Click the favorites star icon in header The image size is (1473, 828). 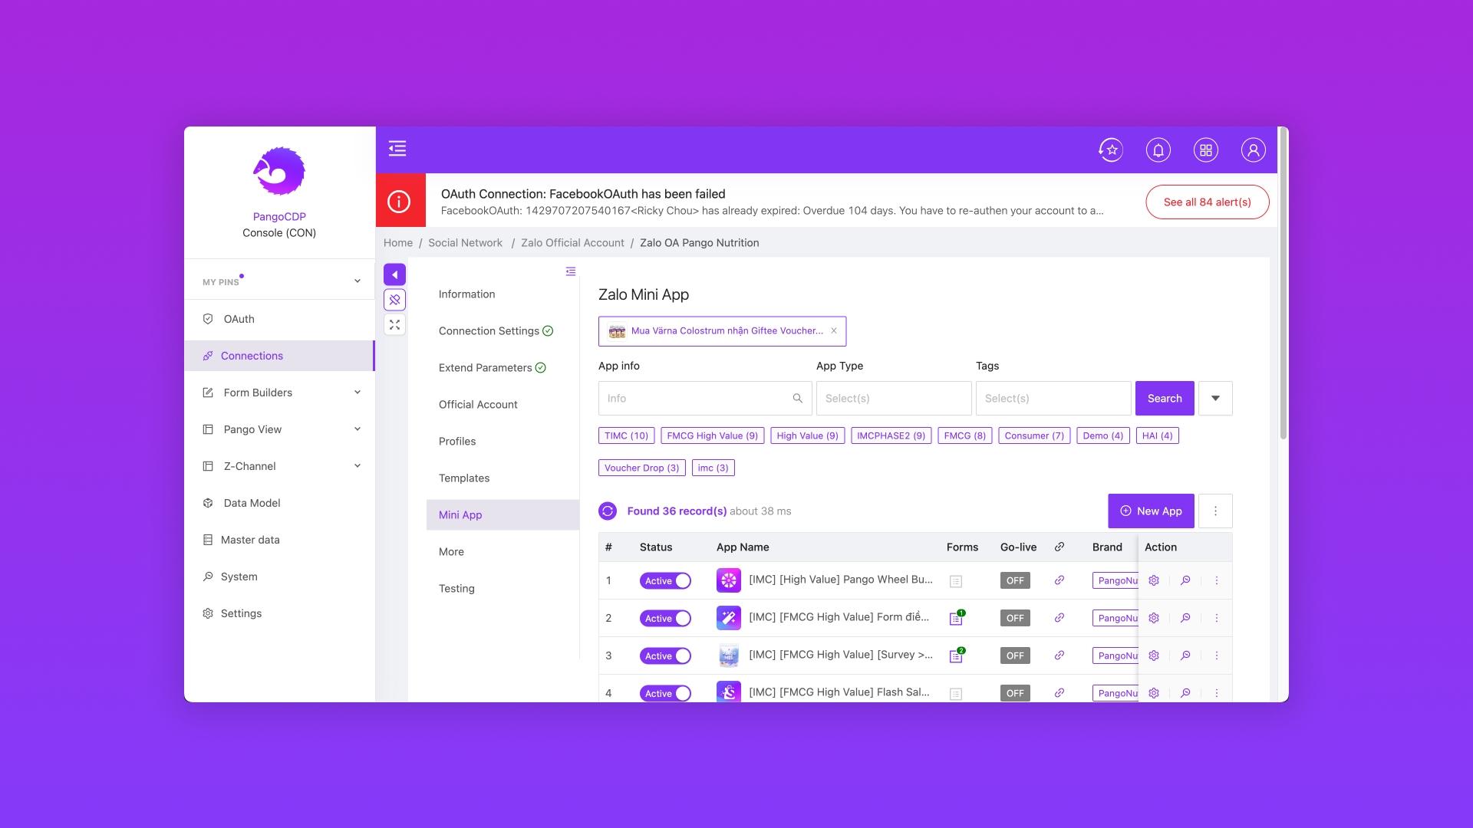pyautogui.click(x=1110, y=150)
